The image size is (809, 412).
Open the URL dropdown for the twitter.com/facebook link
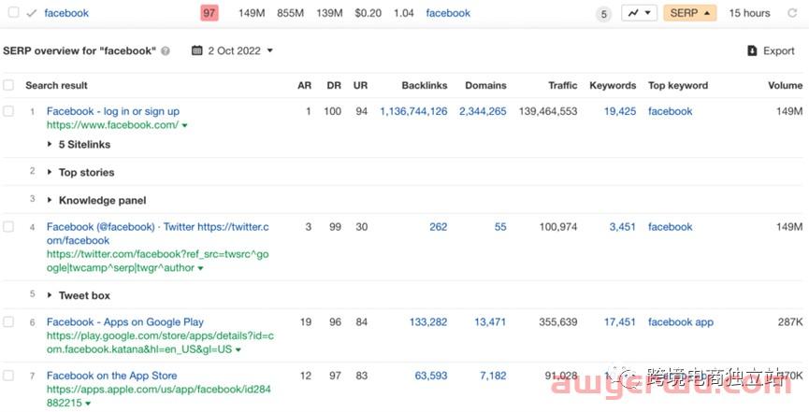tap(200, 268)
